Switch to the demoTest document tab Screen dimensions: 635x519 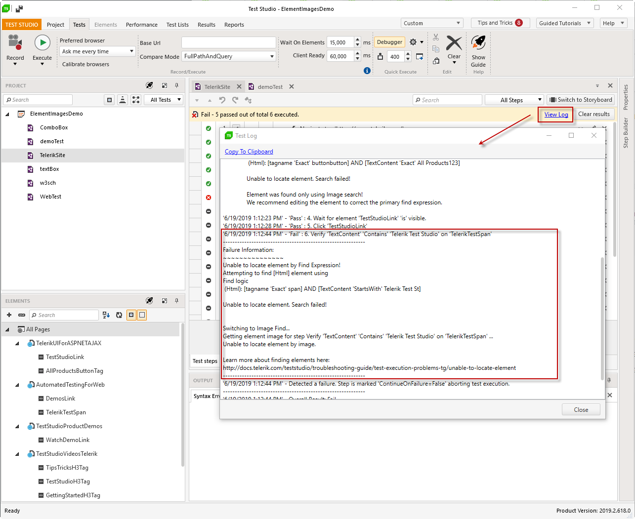(270, 87)
